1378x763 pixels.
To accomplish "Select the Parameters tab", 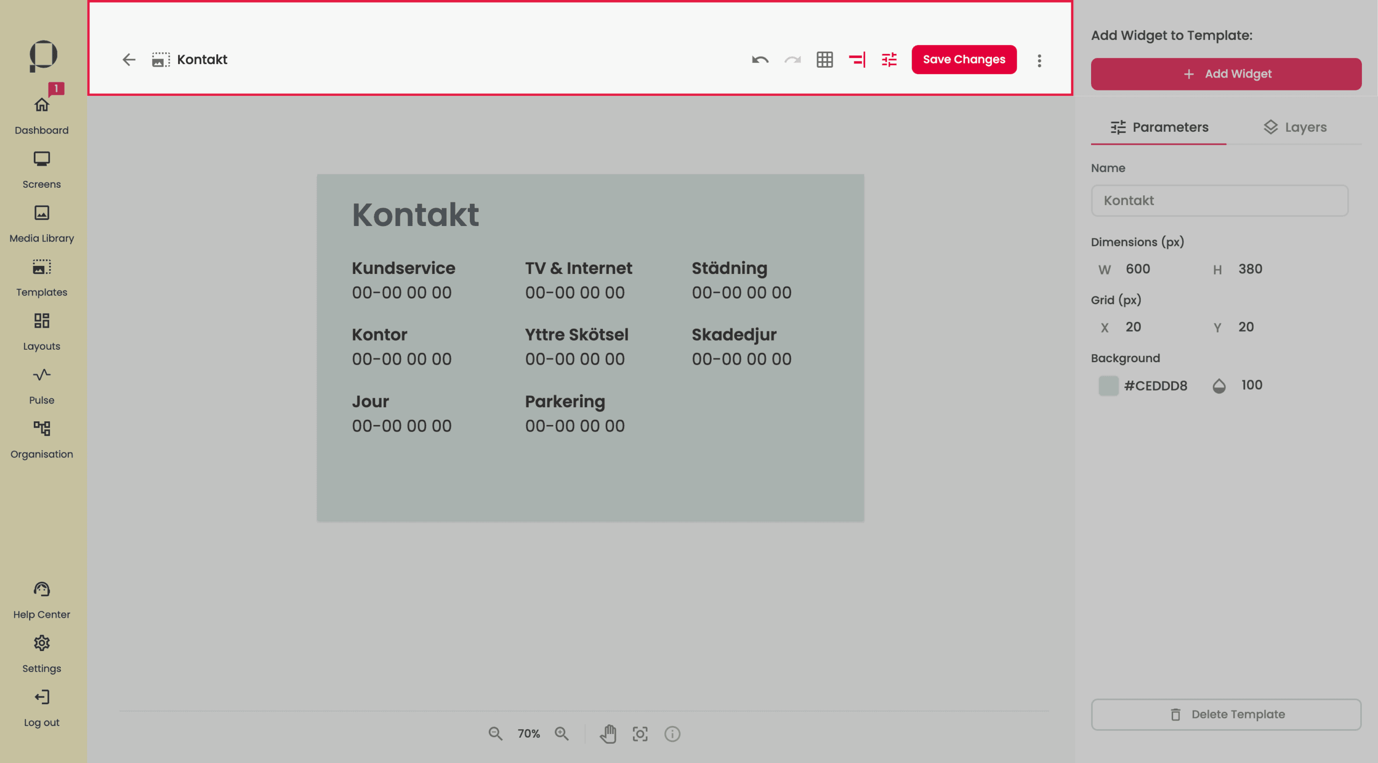I will 1159,128.
